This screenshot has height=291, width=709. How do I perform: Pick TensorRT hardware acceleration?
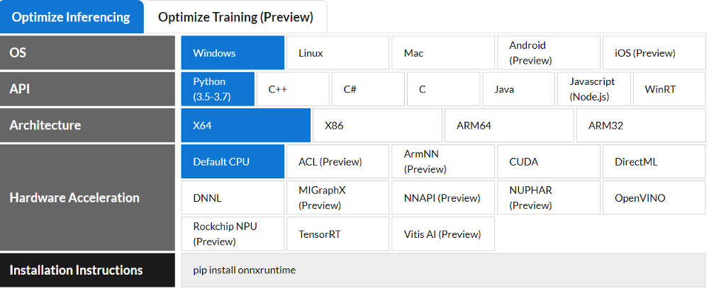point(337,234)
